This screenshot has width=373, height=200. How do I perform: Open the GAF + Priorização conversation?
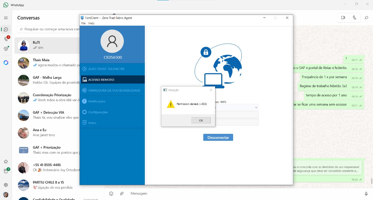coord(47,150)
